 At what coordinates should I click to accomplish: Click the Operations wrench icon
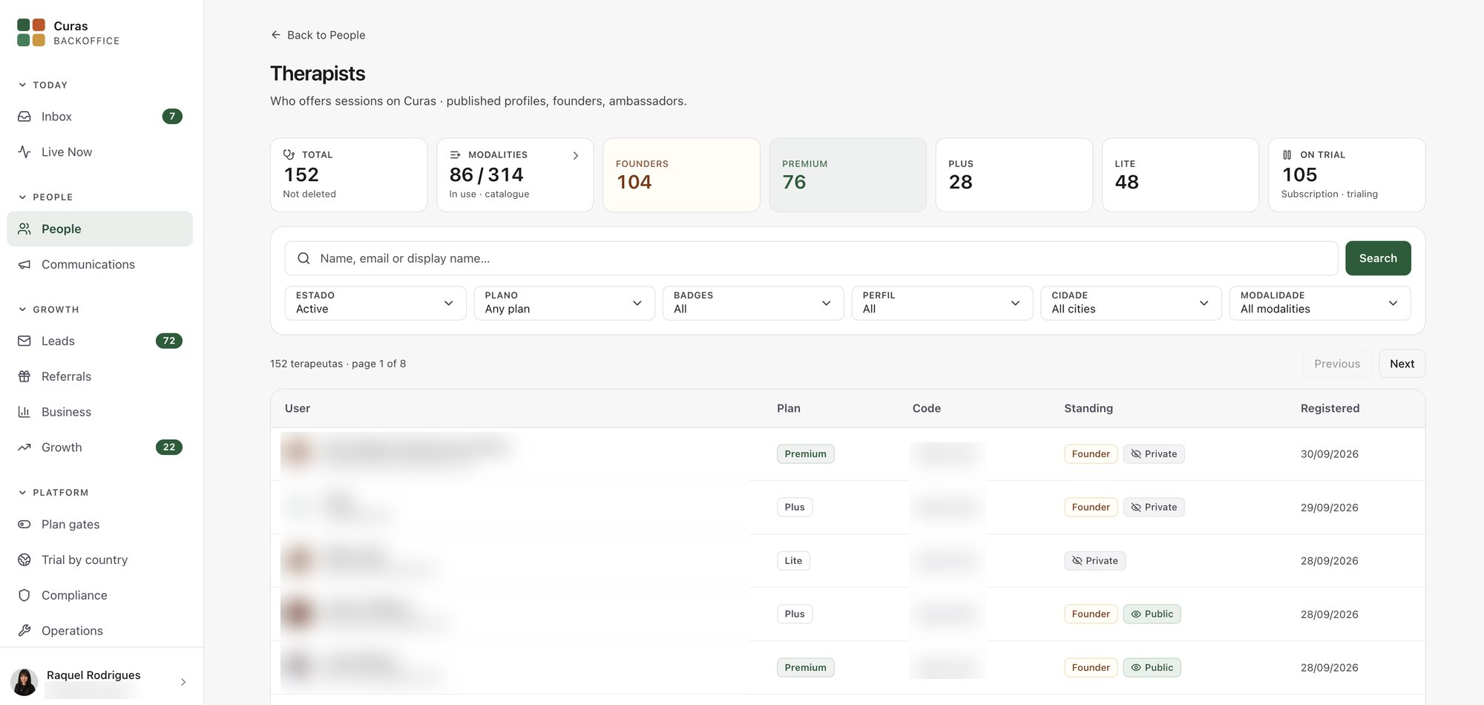point(24,632)
